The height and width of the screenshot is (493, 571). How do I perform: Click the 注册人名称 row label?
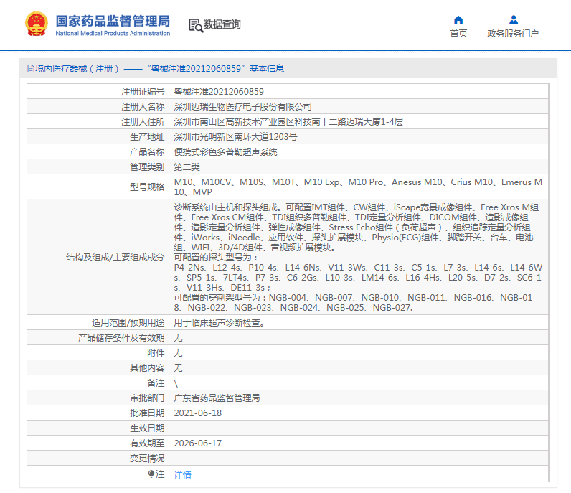pyautogui.click(x=143, y=107)
